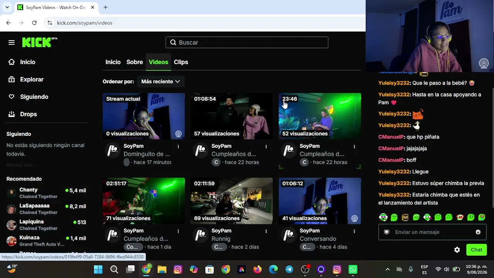Screen dimensions: 494x278
Task: Click the green Chat send button
Action: pos(477,250)
